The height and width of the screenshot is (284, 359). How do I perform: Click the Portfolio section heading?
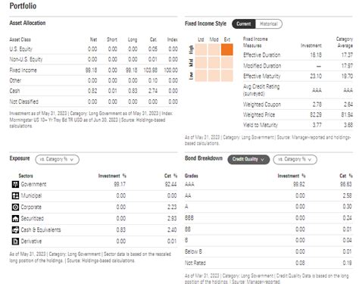pyautogui.click(x=23, y=6)
